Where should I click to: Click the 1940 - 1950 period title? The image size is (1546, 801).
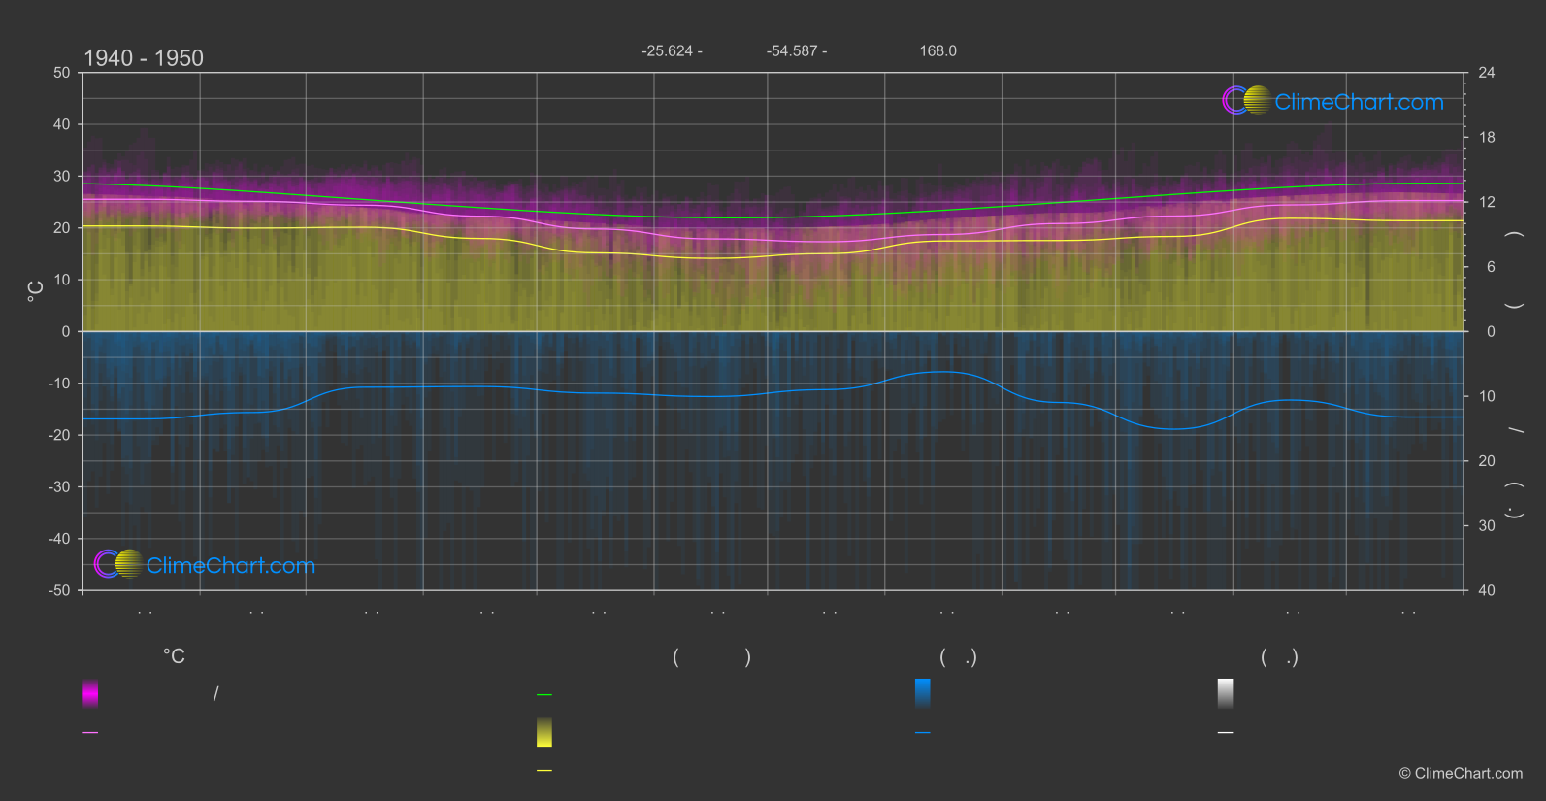click(144, 58)
